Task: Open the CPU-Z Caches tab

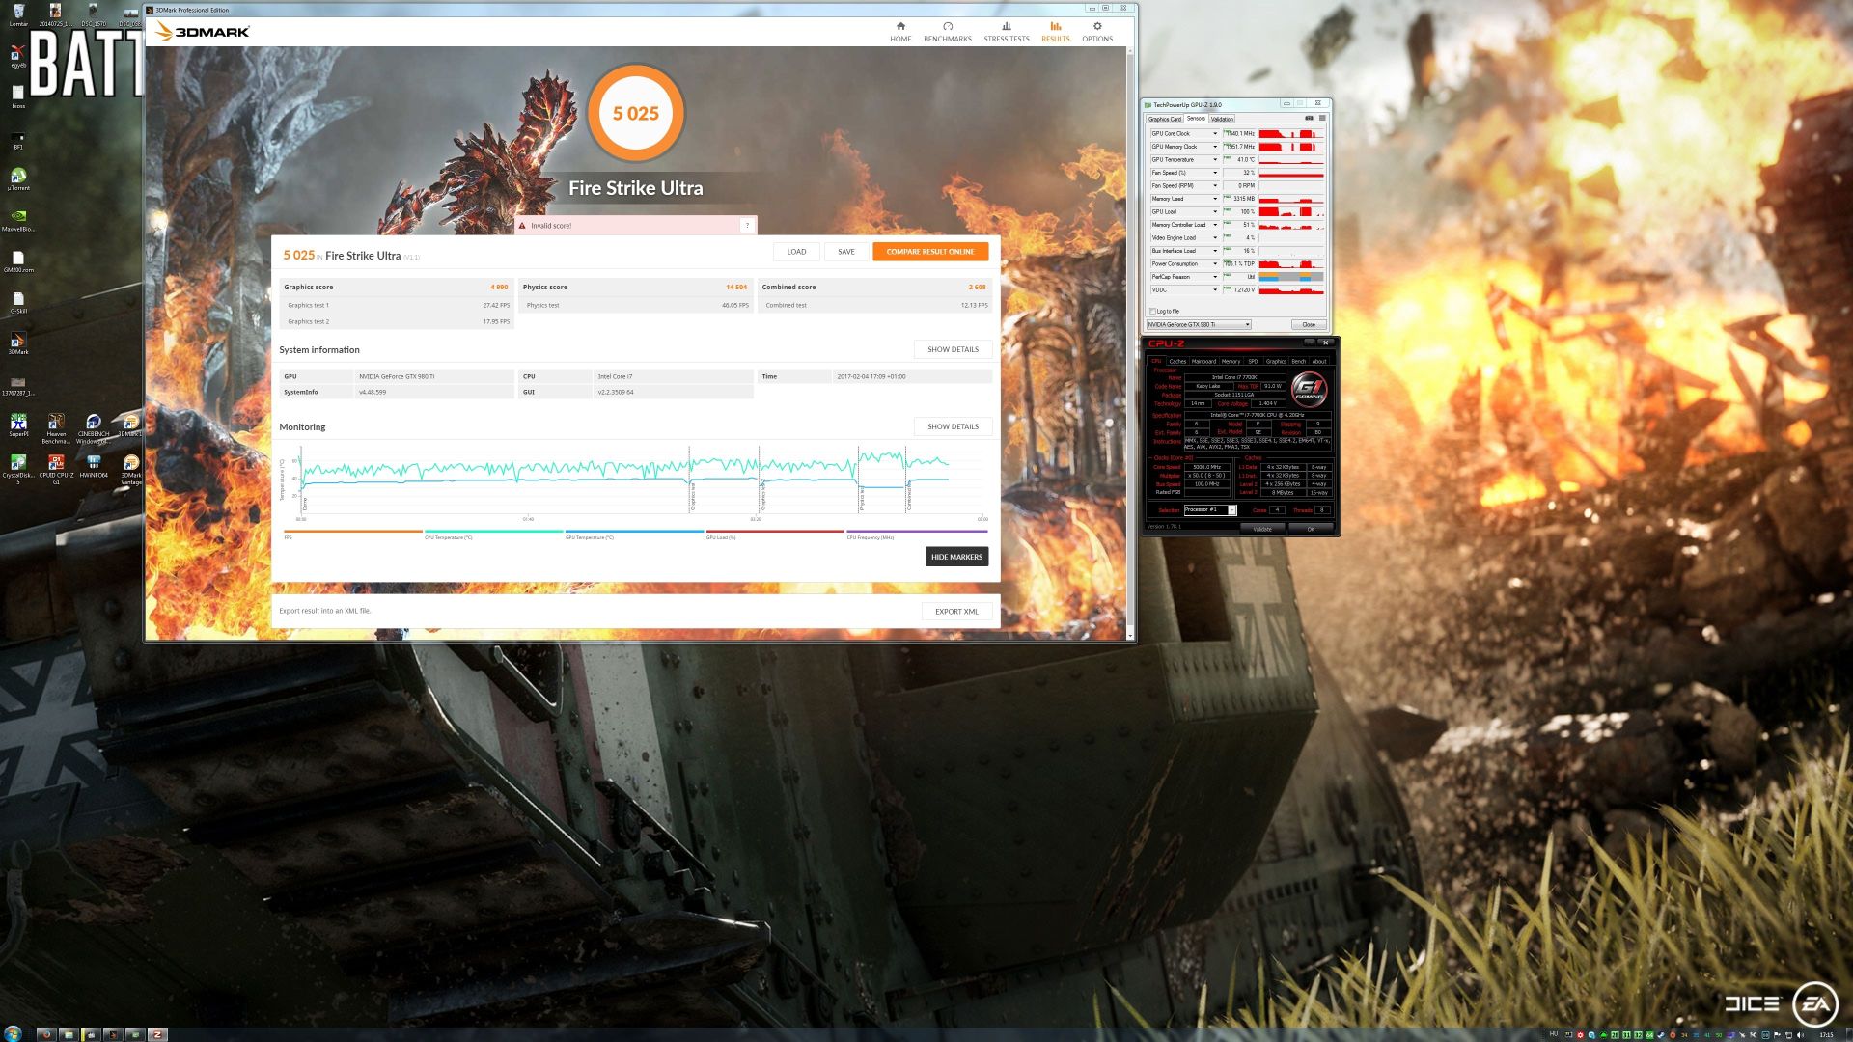Action: point(1177,362)
